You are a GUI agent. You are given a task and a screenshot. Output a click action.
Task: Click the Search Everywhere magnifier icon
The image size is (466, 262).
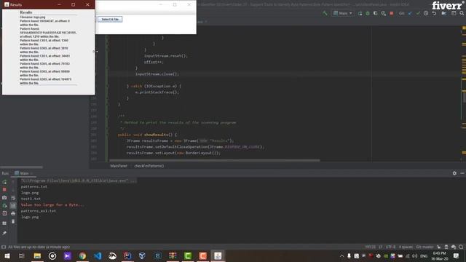[462, 13]
